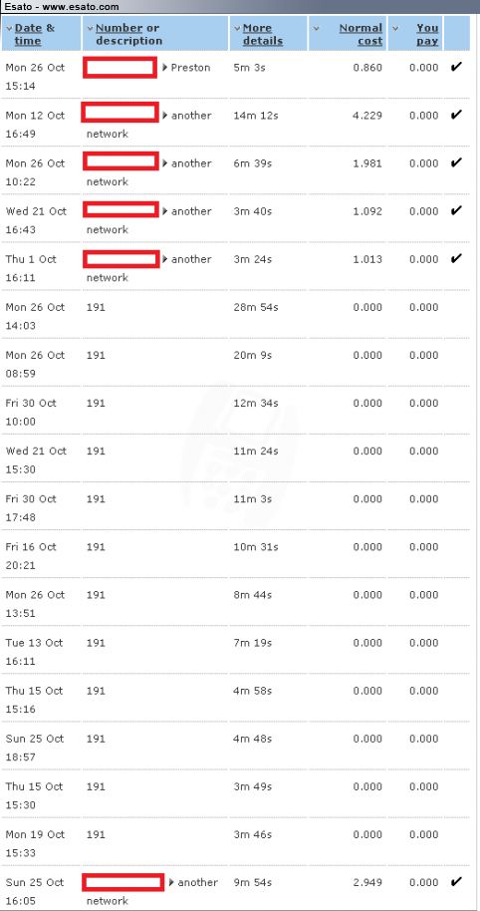Click the checkmark on the 9m 54s call row

pyautogui.click(x=457, y=881)
